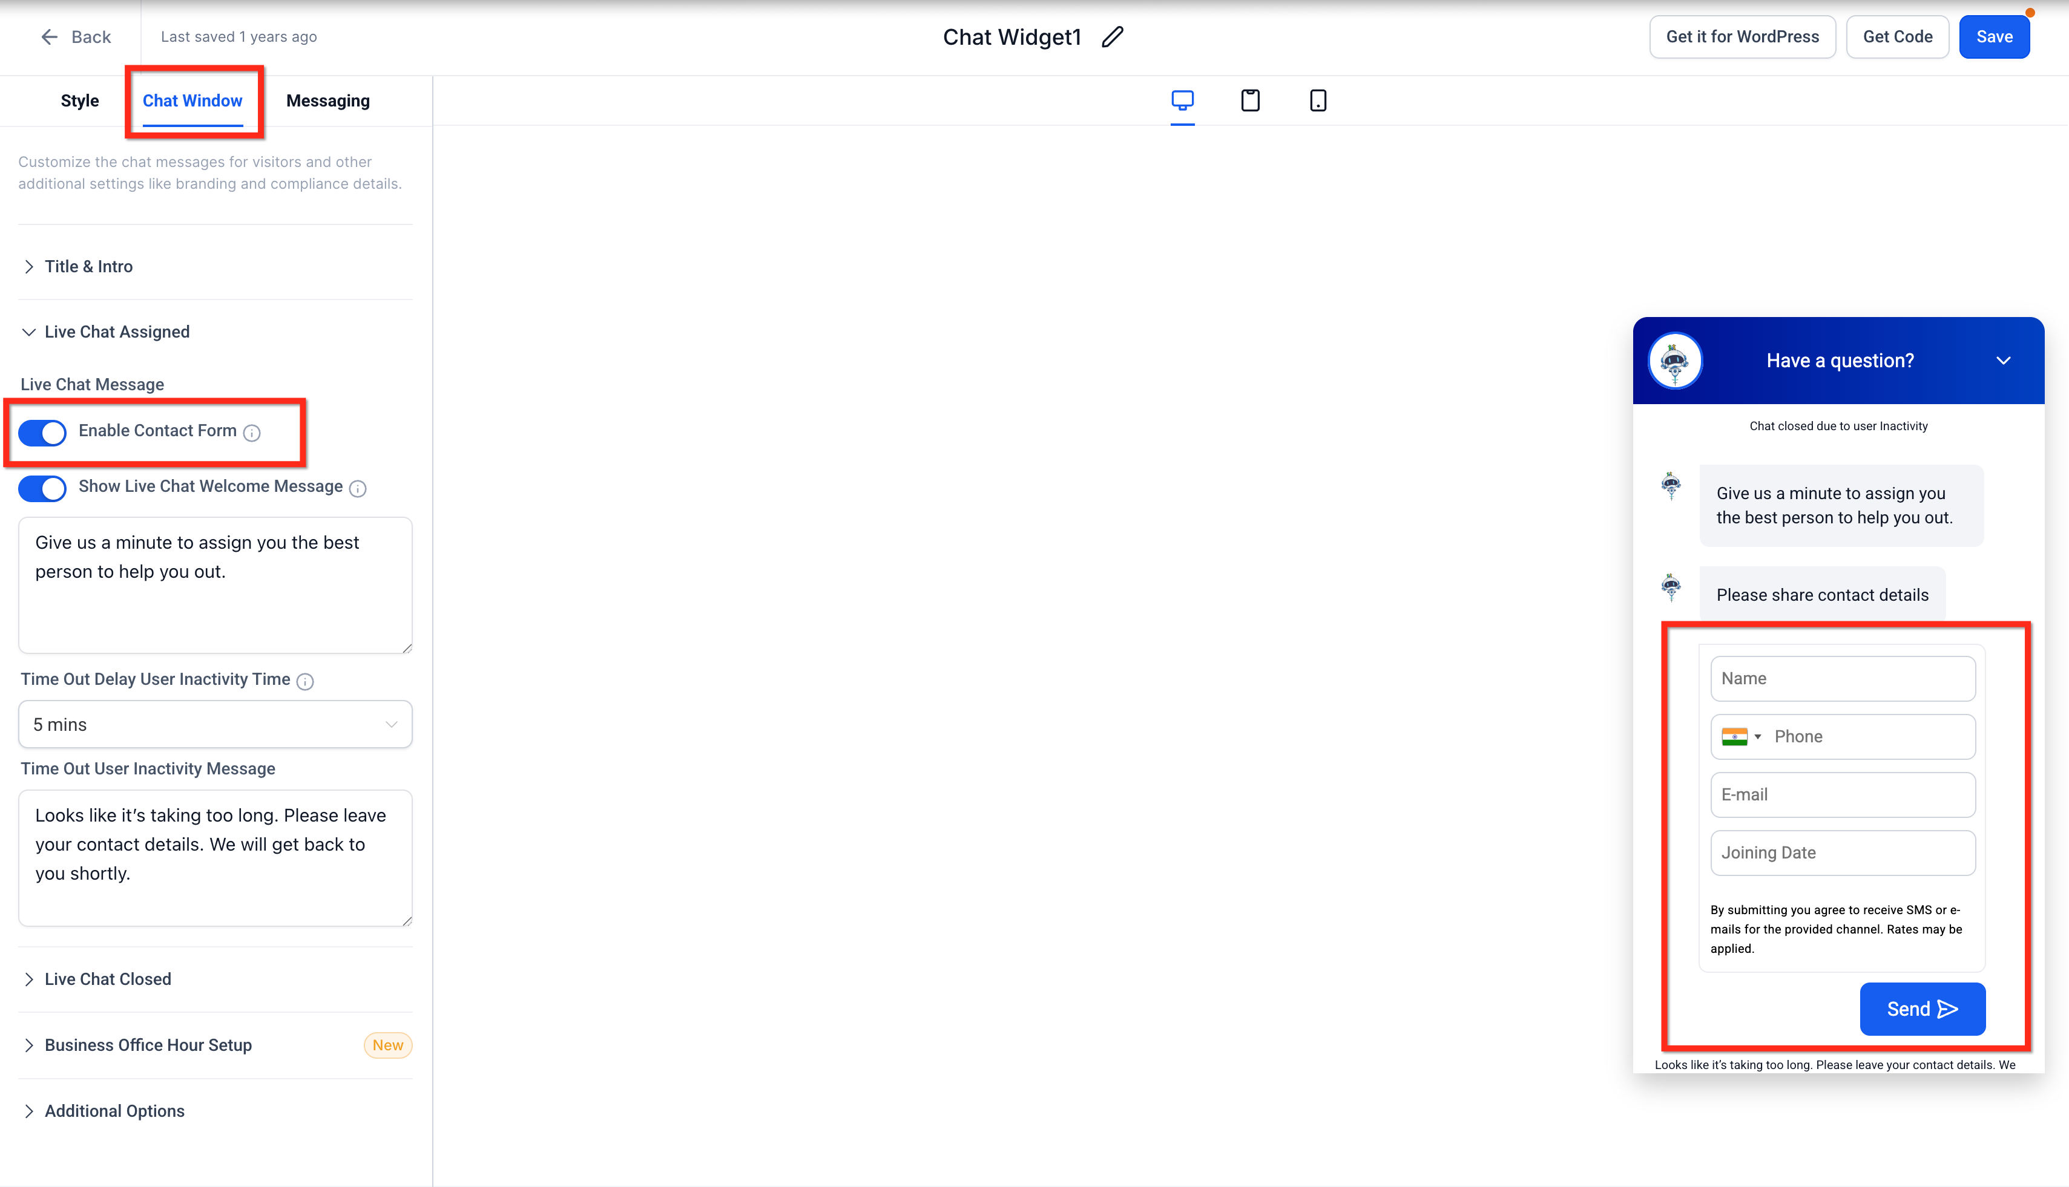Expand the Business Office Hour Setup section

pyautogui.click(x=148, y=1045)
